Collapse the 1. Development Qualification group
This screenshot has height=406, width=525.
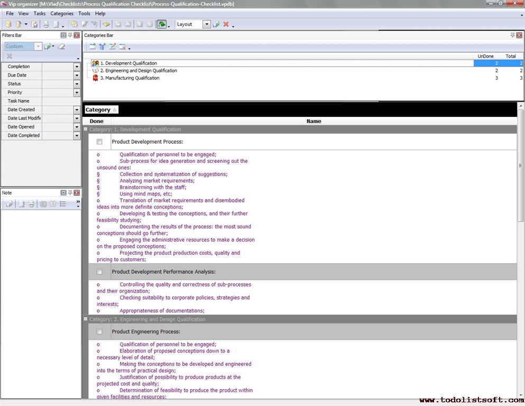[x=86, y=130]
